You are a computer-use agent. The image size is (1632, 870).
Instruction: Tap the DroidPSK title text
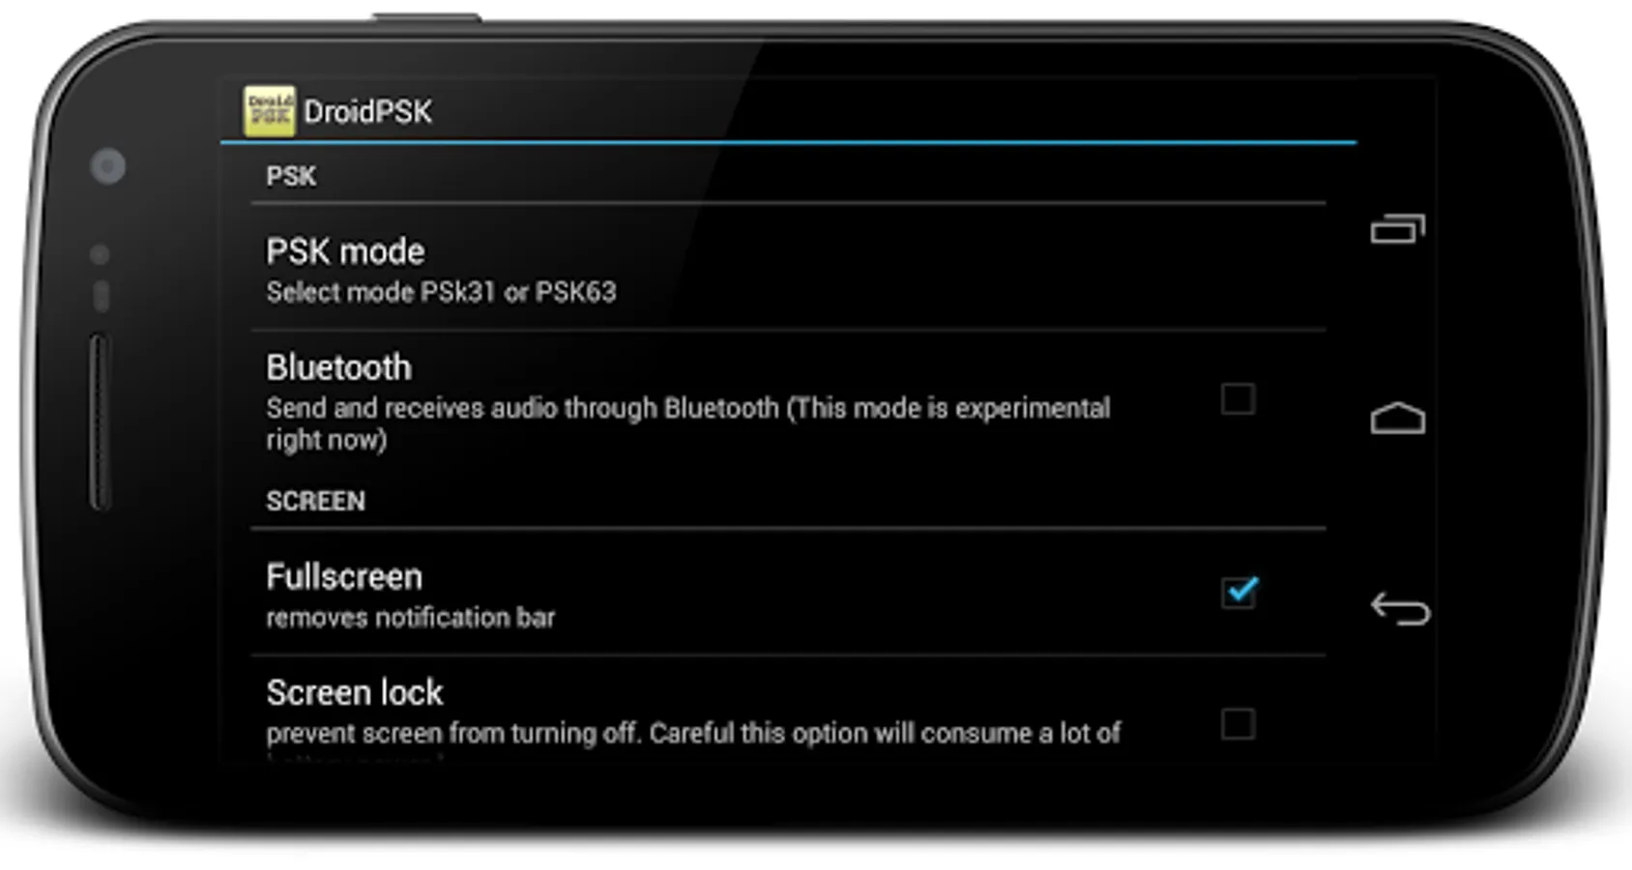tap(367, 111)
